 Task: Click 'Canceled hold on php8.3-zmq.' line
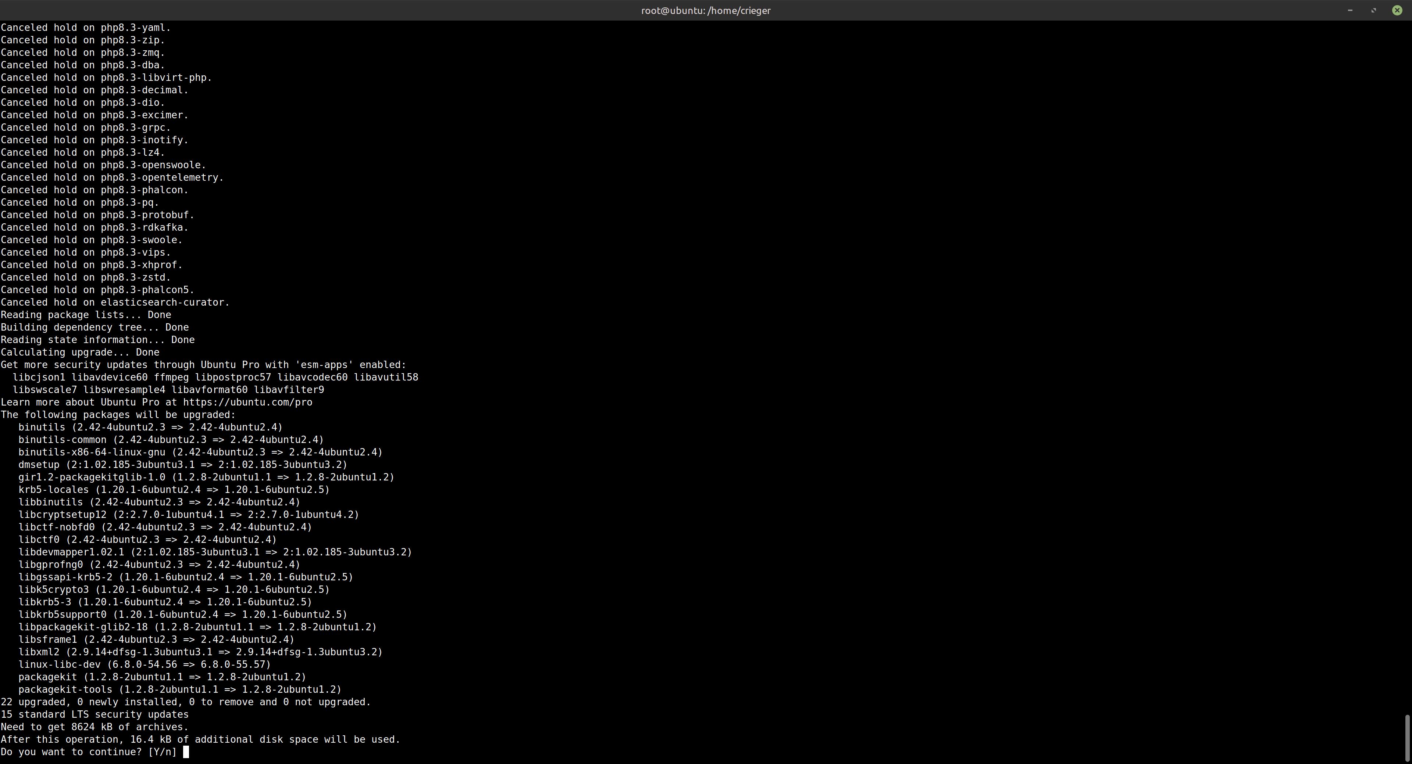tap(83, 53)
